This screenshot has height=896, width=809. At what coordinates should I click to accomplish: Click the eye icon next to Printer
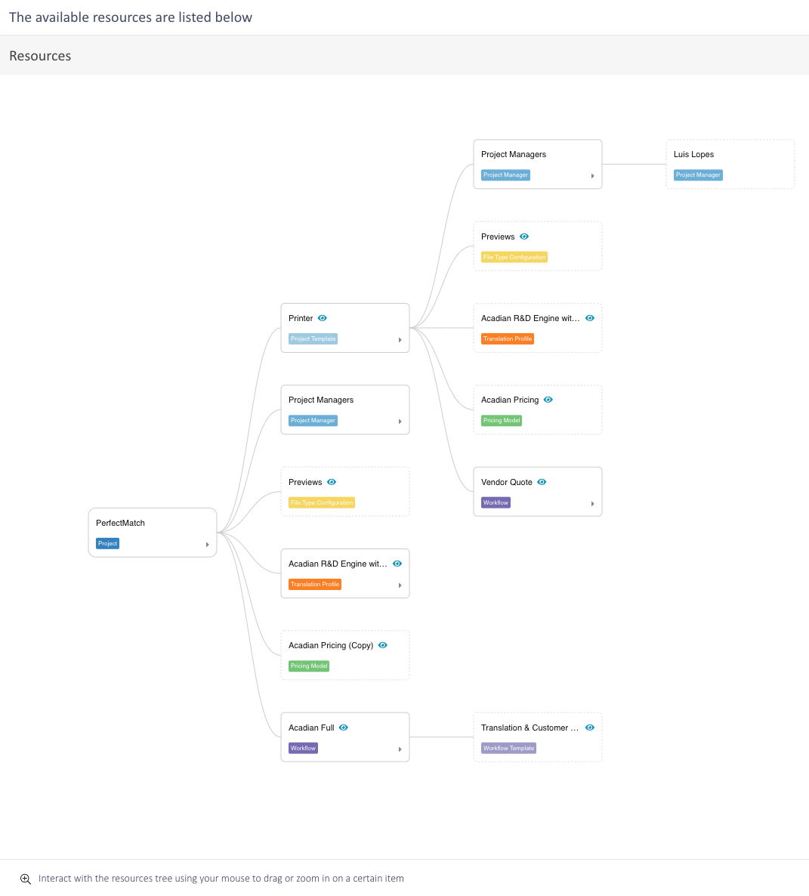pyautogui.click(x=323, y=318)
